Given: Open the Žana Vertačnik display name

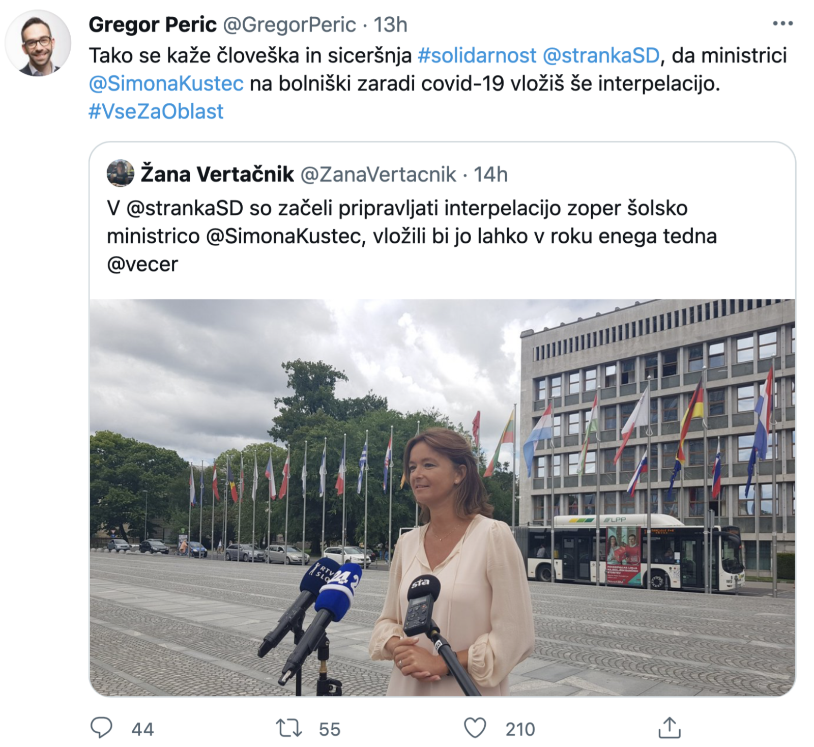Looking at the screenshot, I should pos(217,174).
